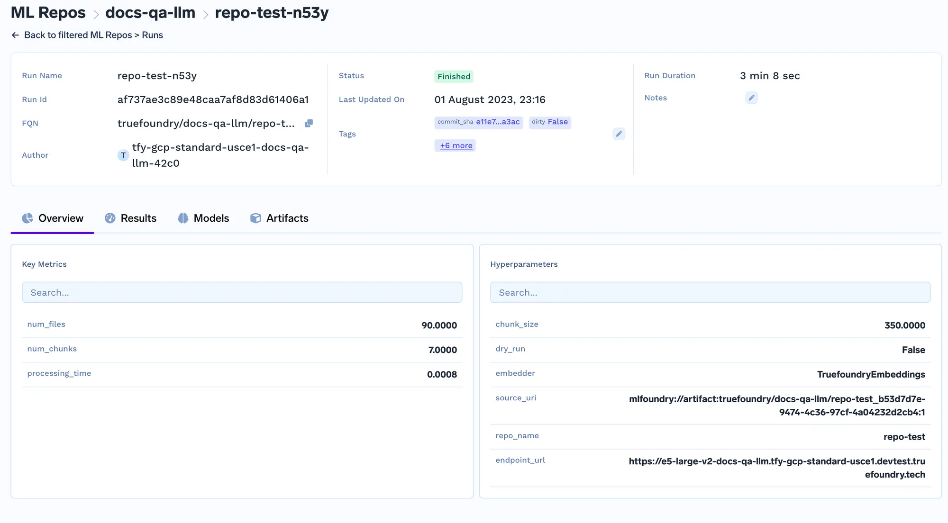Expand the +6 more tags

pos(456,145)
